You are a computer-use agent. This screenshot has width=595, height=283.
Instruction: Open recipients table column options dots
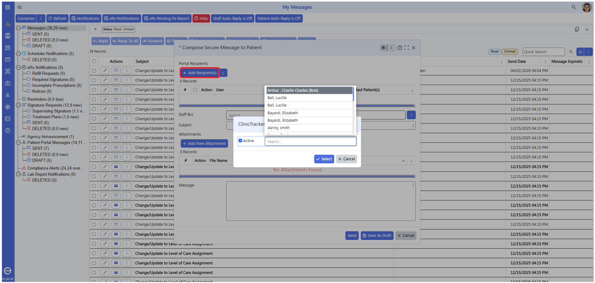click(412, 91)
